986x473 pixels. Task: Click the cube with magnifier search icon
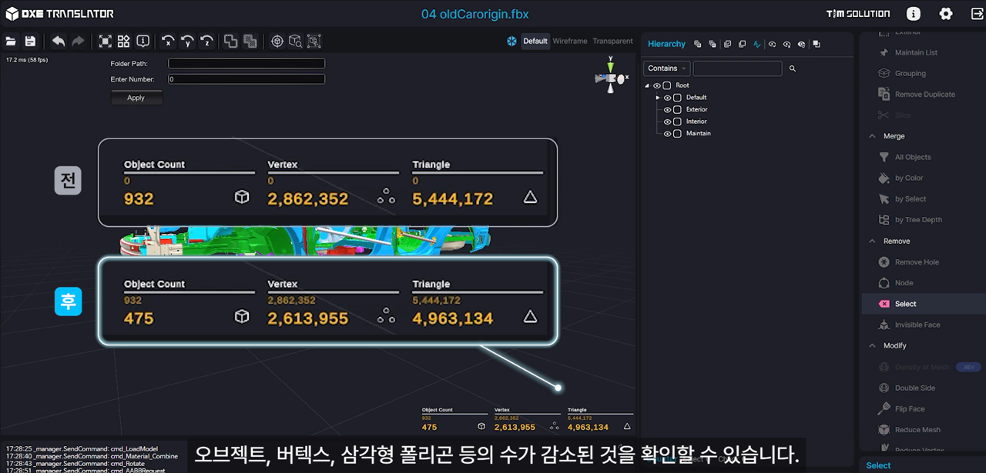(296, 42)
